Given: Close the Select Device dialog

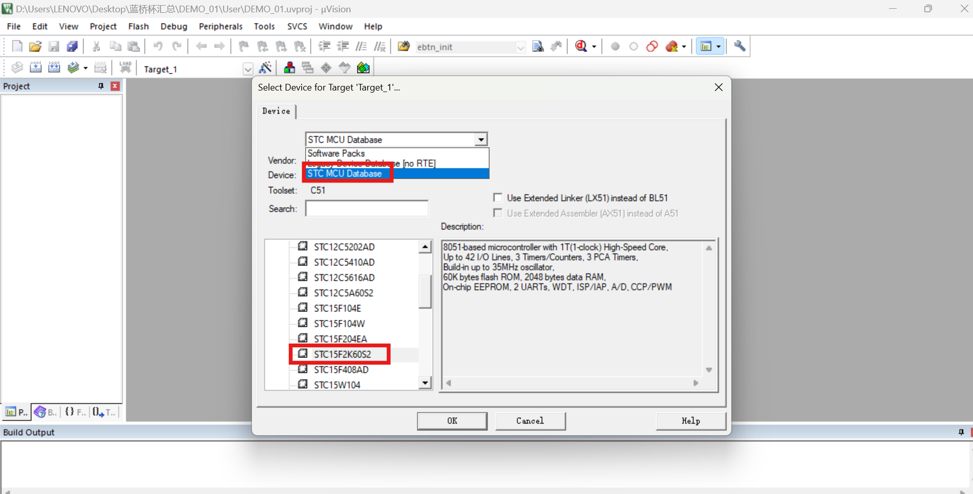Looking at the screenshot, I should click(x=718, y=87).
